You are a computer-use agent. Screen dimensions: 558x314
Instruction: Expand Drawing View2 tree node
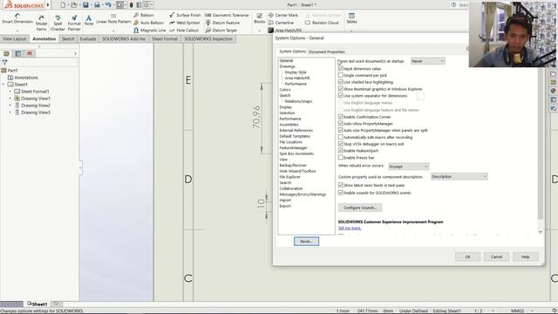pos(10,106)
